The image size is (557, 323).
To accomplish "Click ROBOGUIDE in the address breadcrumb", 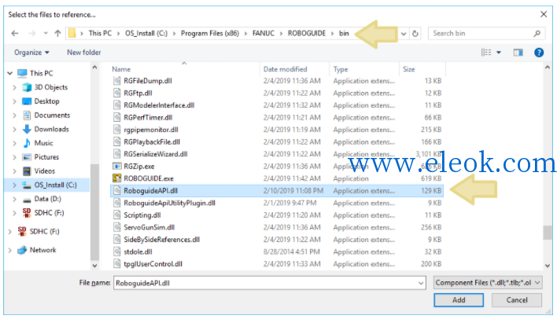I will 307,33.
